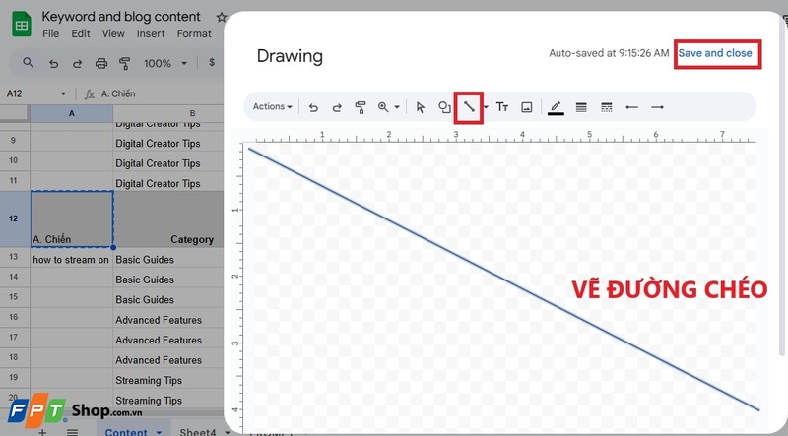Screen dimensions: 788x436
Task: Click Basic Guides in row 13
Action: click(145, 260)
